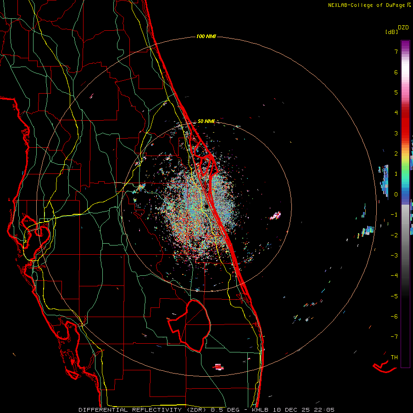Screen dimensions: 413x413
Task: Click the [dB] unit label
Action: [391, 32]
